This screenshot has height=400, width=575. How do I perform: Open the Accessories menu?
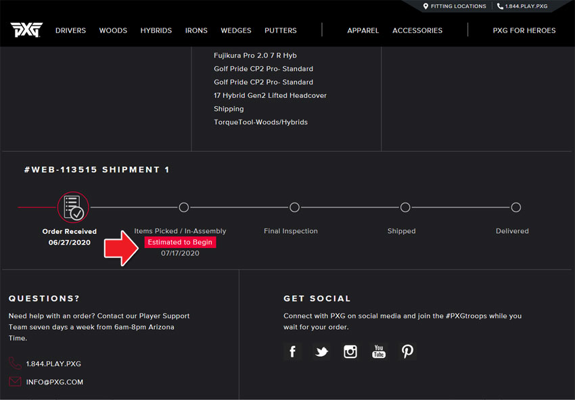pyautogui.click(x=417, y=30)
